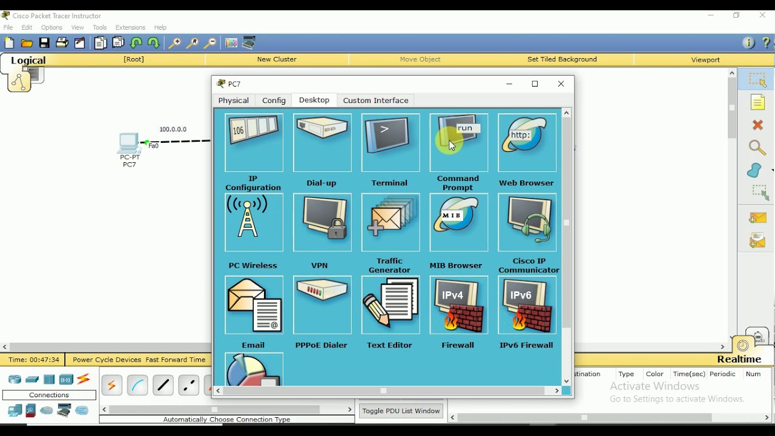Open the drawing palette
The width and height of the screenshot is (775, 436).
231,43
